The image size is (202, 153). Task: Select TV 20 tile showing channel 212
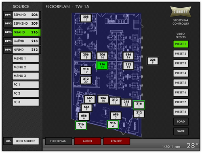point(86,80)
